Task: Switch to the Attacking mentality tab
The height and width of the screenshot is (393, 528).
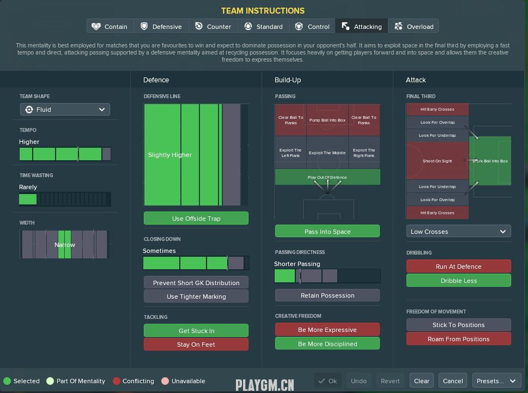Action: coord(362,26)
